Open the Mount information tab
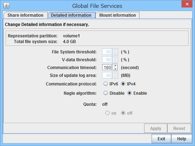The image size is (195, 146). pos(117,15)
